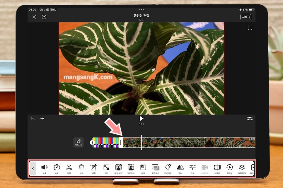
Task: Play the video preview
Action: tap(141, 119)
